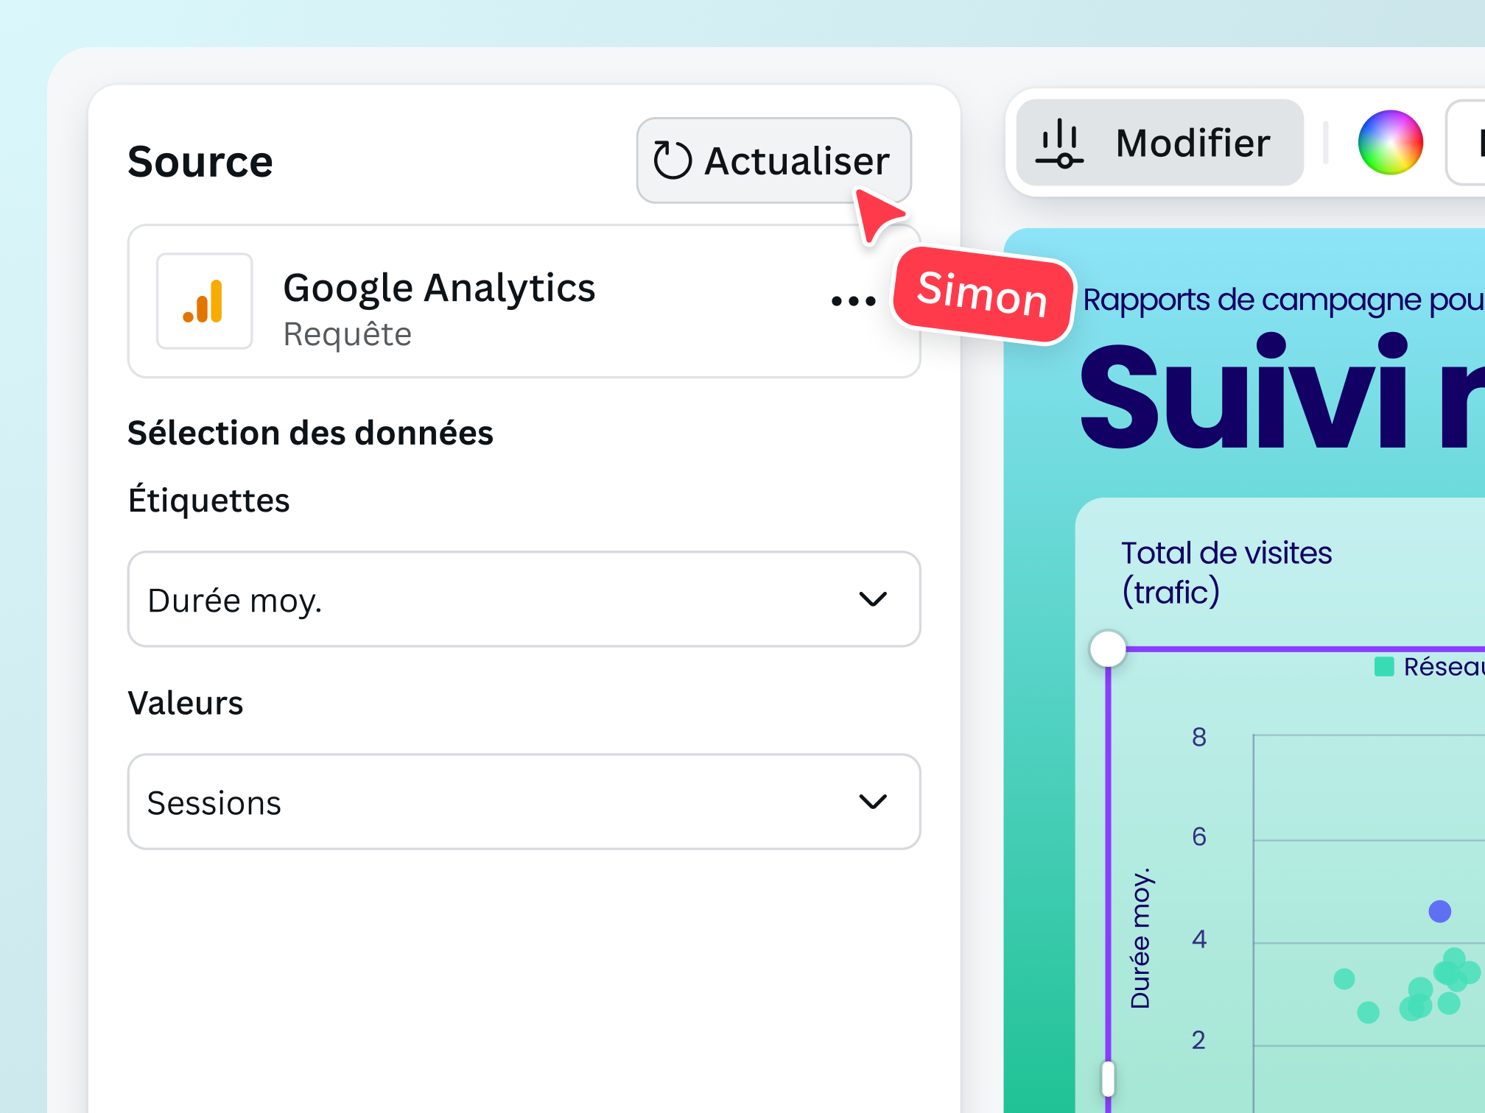Click the chart settings icon beside Modifier
This screenshot has width=1485, height=1113.
(1059, 144)
